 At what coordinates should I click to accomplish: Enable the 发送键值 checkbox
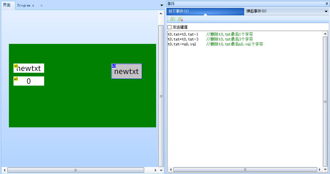[170, 27]
